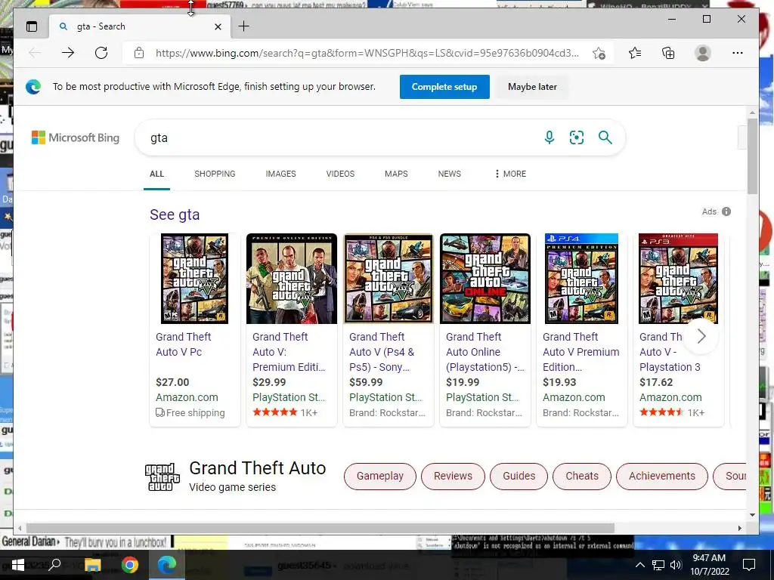Open the See gta heading link

click(175, 214)
